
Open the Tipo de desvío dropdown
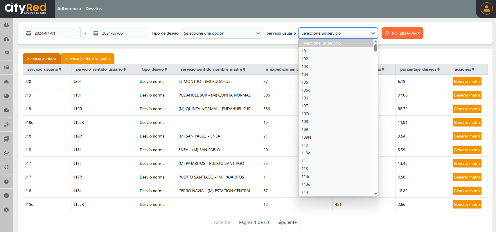(x=222, y=33)
